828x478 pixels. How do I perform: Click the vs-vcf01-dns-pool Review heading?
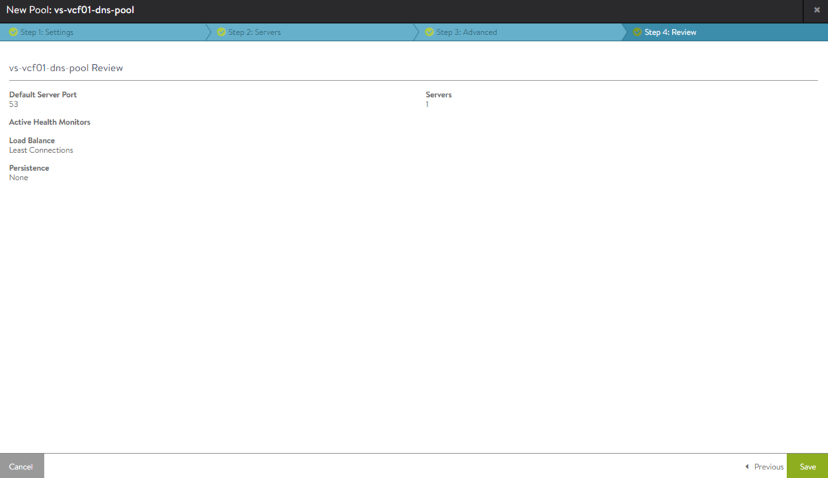[66, 68]
